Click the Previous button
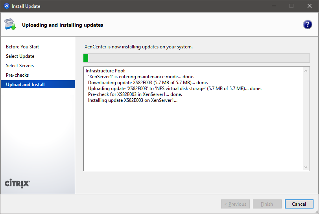This screenshot has height=214, width=319. click(235, 204)
